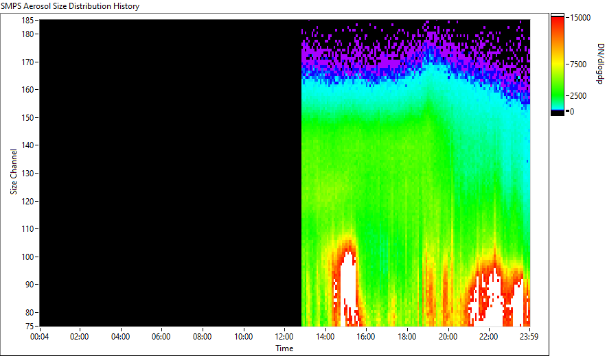
Task: Click the 14:00 time axis label
Action: (x=325, y=337)
